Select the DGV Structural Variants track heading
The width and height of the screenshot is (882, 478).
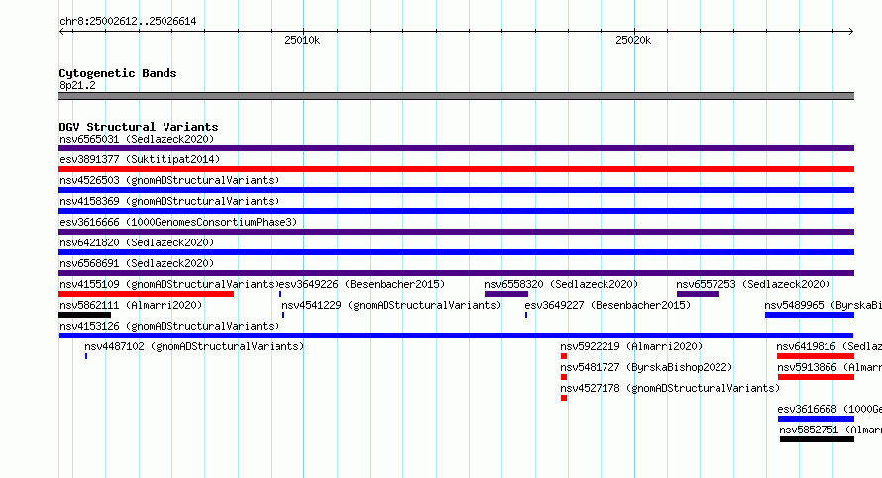tap(139, 127)
